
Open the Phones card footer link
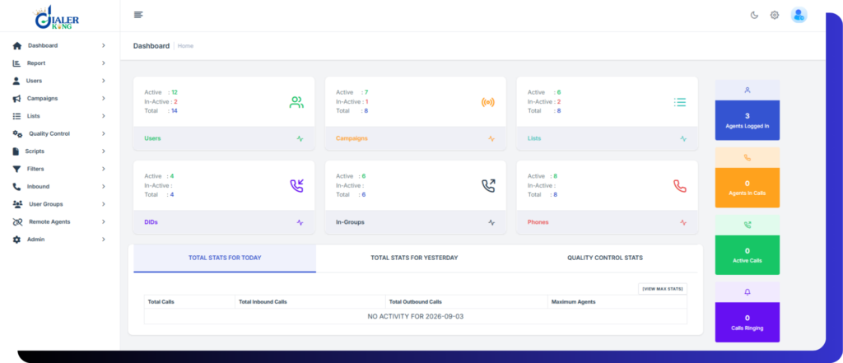[x=538, y=222]
